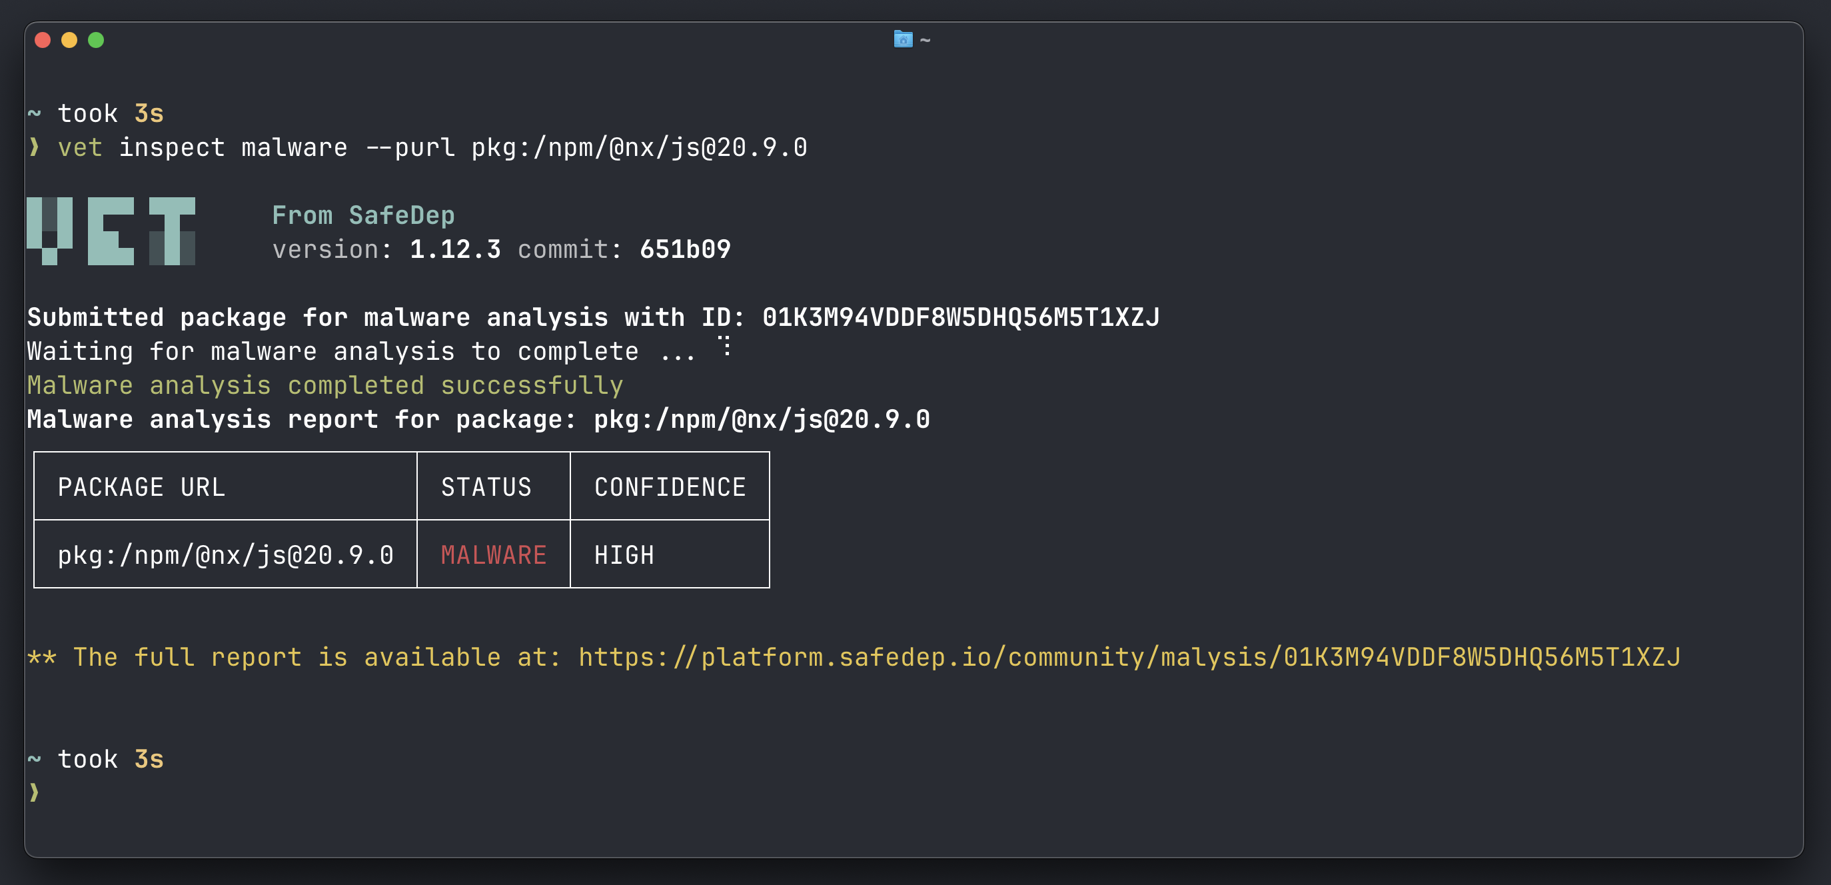The height and width of the screenshot is (885, 1831).
Task: Click the green zoom window button
Action: click(96, 40)
